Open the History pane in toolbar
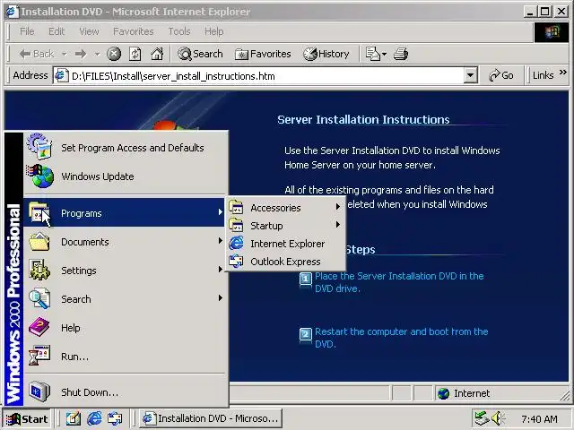The height and width of the screenshot is (430, 574). tap(326, 54)
